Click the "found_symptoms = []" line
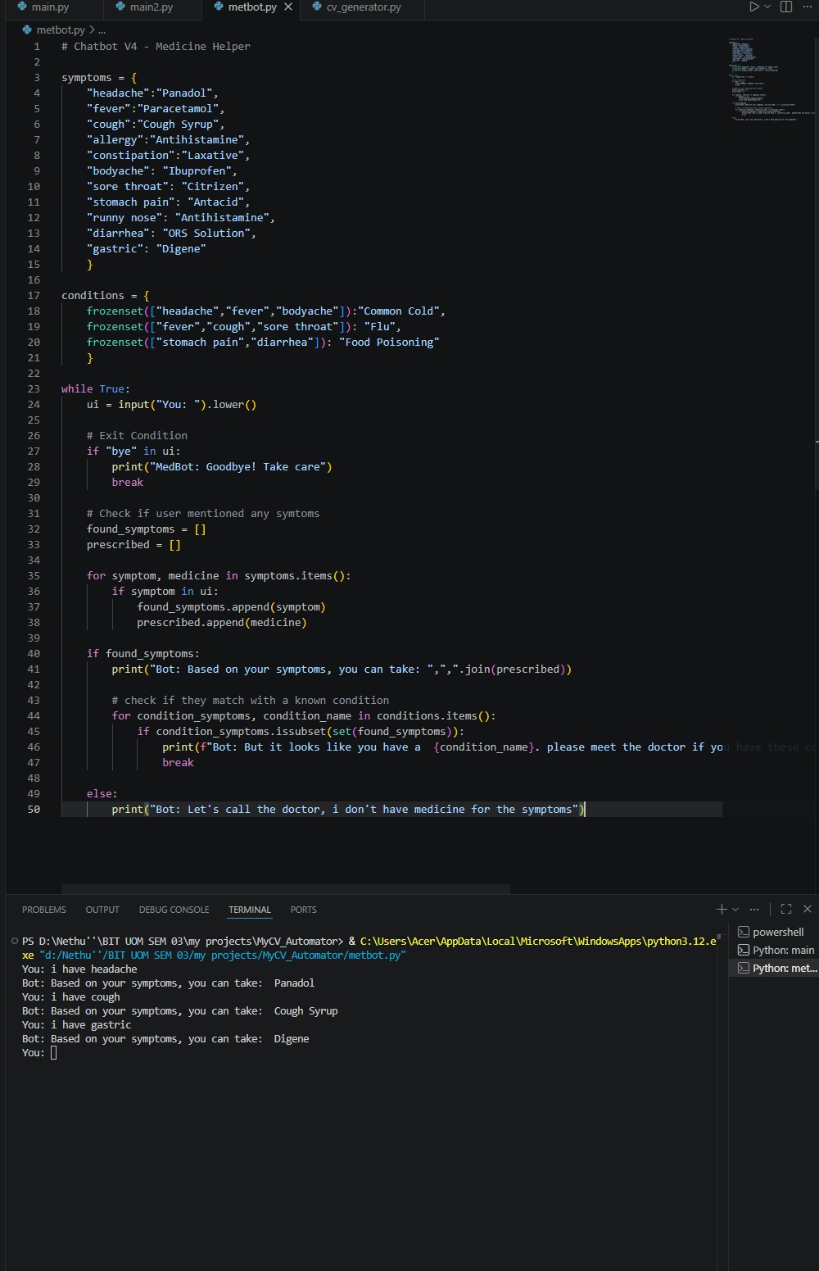This screenshot has height=1271, width=819. pyautogui.click(x=146, y=529)
